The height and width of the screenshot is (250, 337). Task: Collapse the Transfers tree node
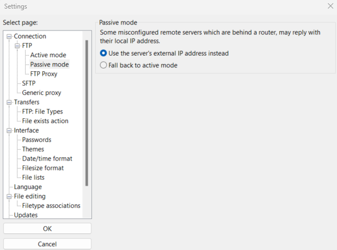pyautogui.click(x=9, y=102)
